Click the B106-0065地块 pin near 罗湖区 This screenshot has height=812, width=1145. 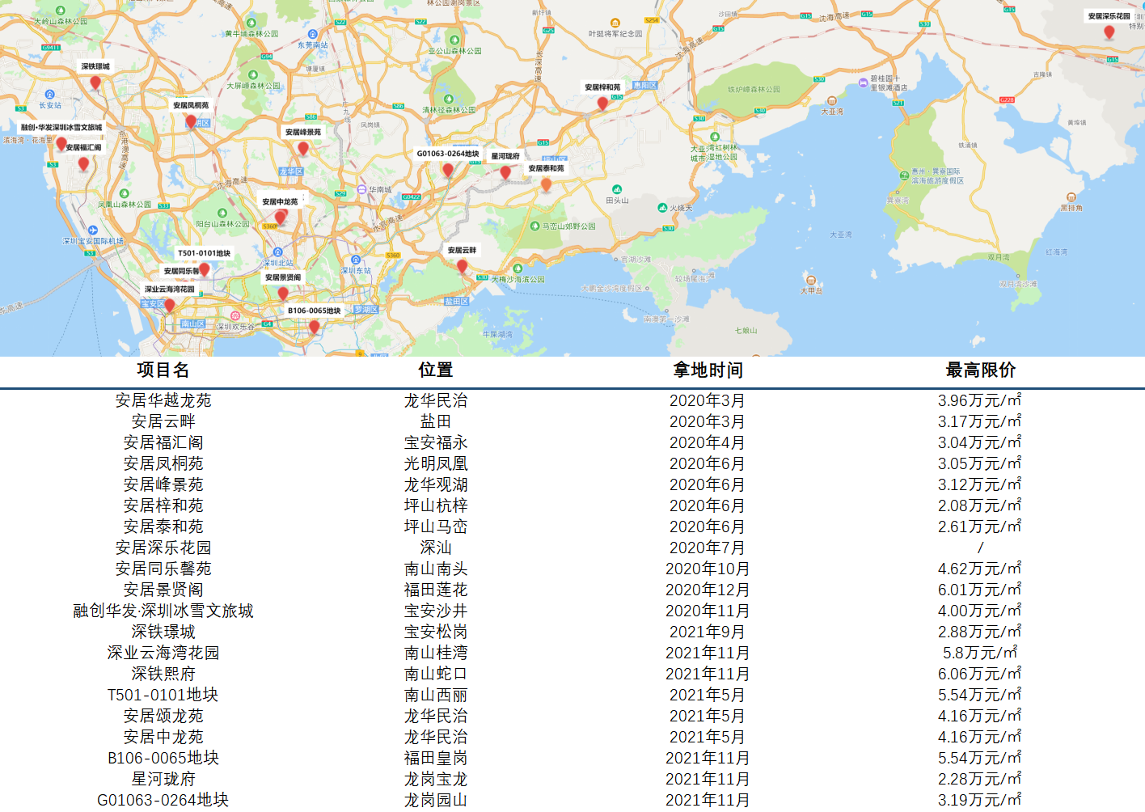click(x=314, y=328)
